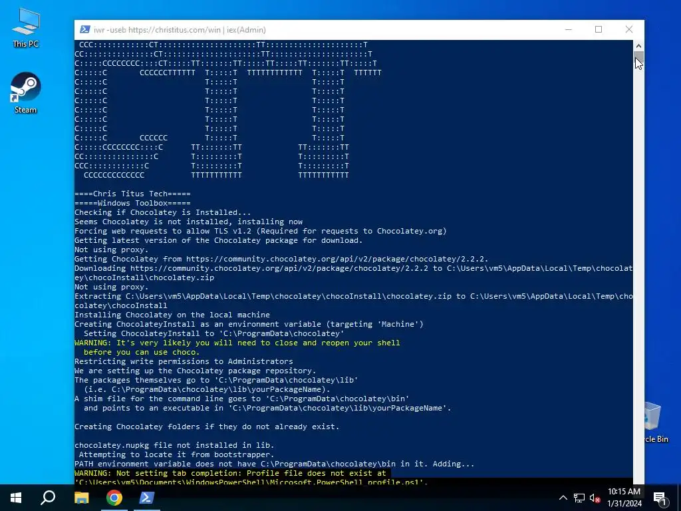This screenshot has height=511, width=681.
Task: Click 'PATH environment variable does not have' line
Action: click(x=275, y=464)
